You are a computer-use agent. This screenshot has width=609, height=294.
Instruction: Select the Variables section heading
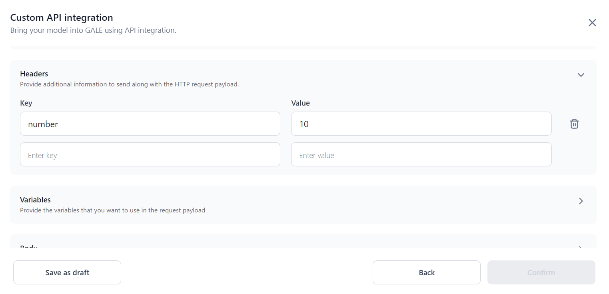[35, 200]
